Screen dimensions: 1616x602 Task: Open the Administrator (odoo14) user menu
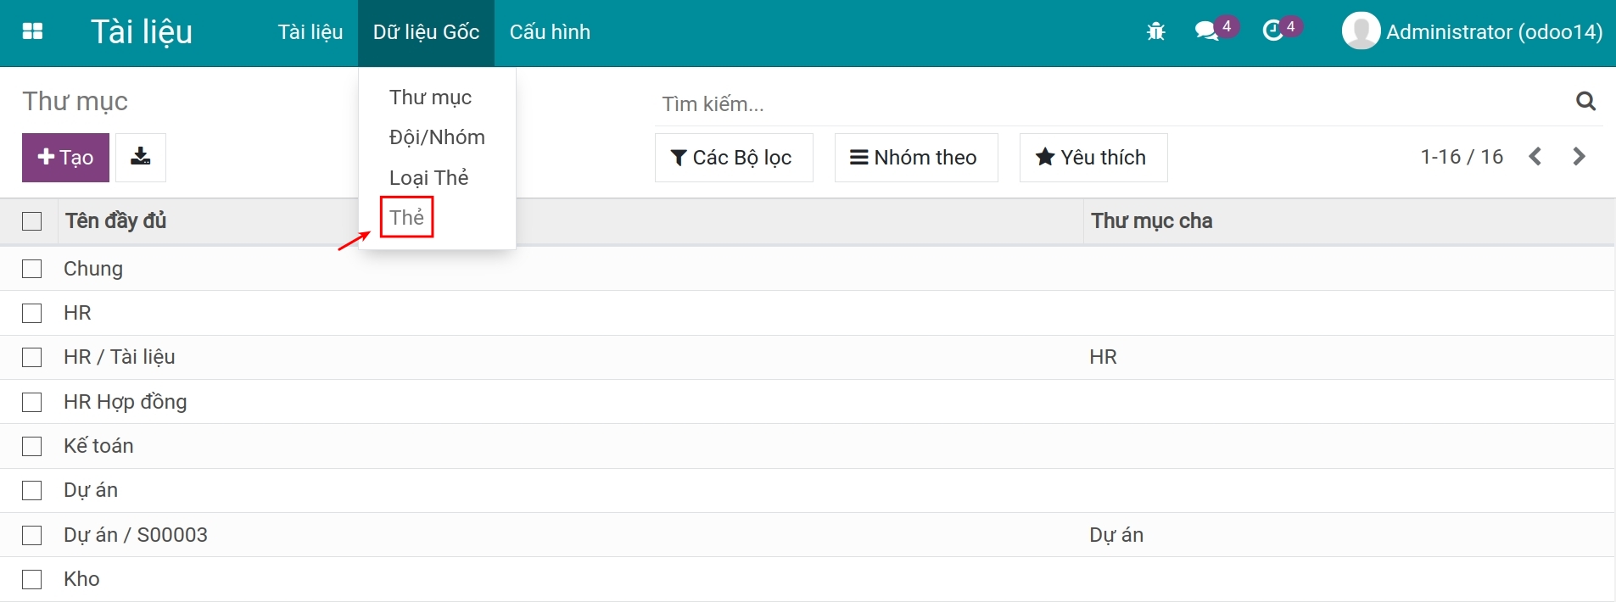click(1494, 31)
